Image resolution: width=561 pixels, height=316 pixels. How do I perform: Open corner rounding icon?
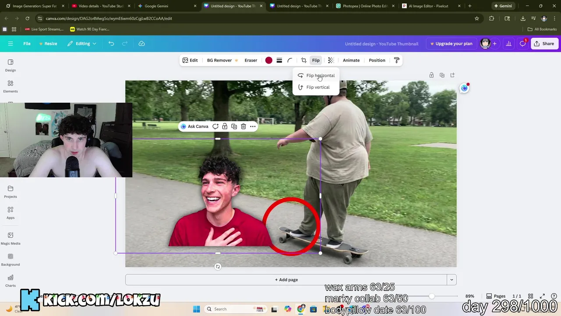(290, 60)
